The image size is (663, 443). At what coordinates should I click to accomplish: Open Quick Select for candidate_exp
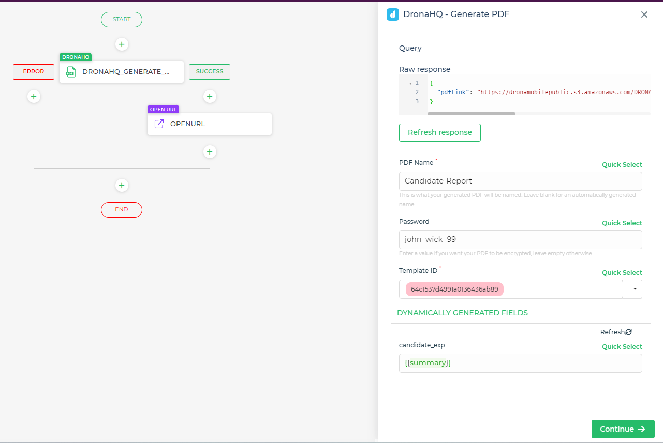point(622,347)
